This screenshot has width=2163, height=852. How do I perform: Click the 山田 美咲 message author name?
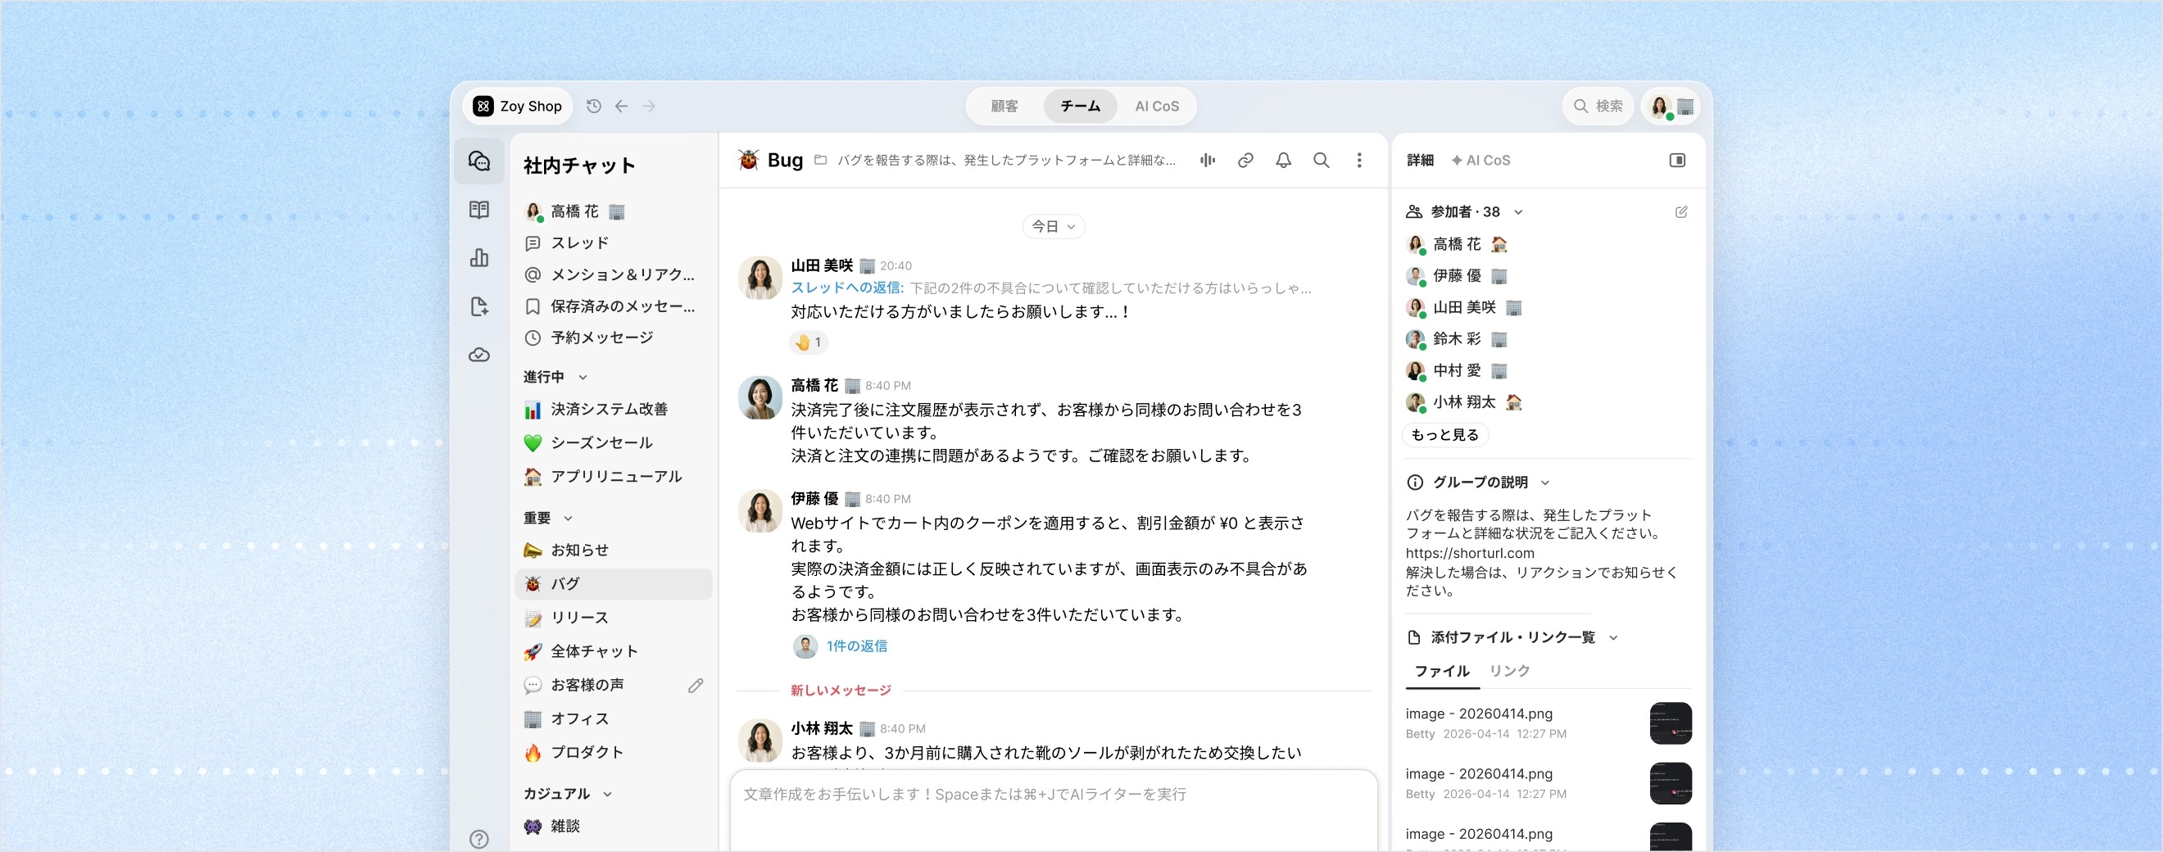pyautogui.click(x=821, y=265)
